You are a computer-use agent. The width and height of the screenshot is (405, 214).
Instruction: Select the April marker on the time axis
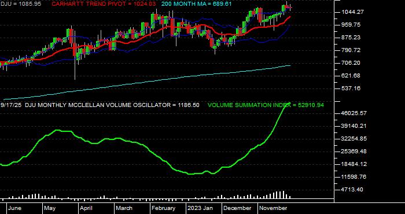[86, 208]
